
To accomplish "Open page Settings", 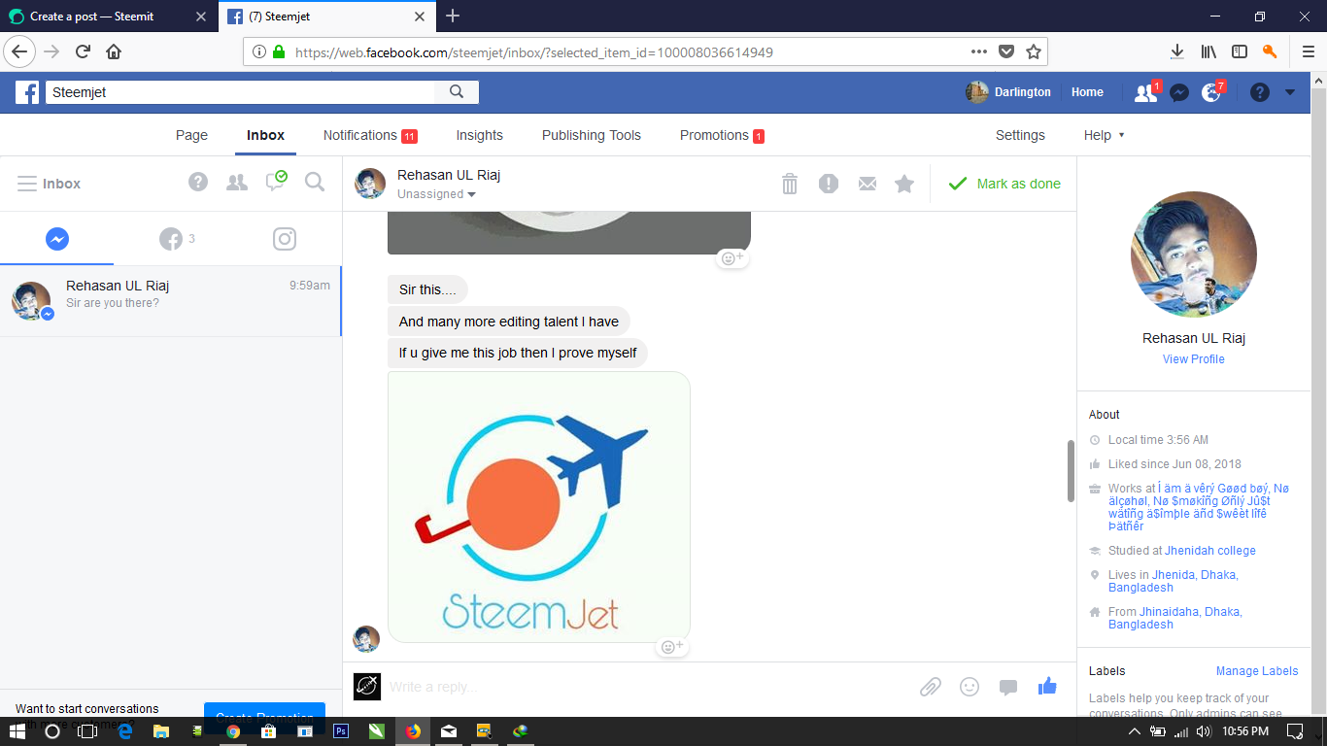I will [x=1020, y=135].
